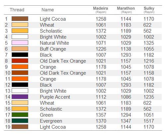Select Madeira code 1112 for Purple Accent
This screenshot has width=166, height=134.
101,97
